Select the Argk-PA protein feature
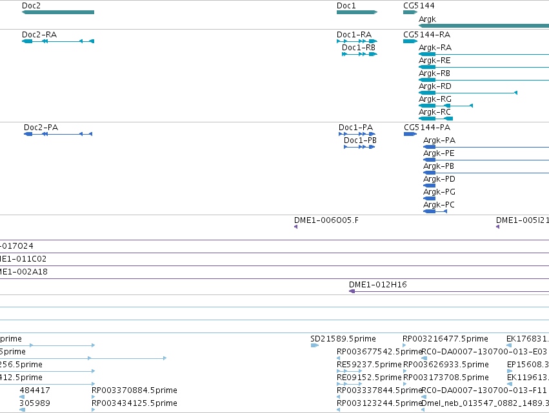Viewport: 549px width, 413px height. pos(486,148)
